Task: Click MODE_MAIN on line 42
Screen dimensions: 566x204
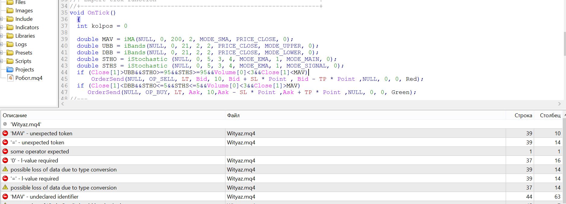Action: pyautogui.click(x=303, y=59)
